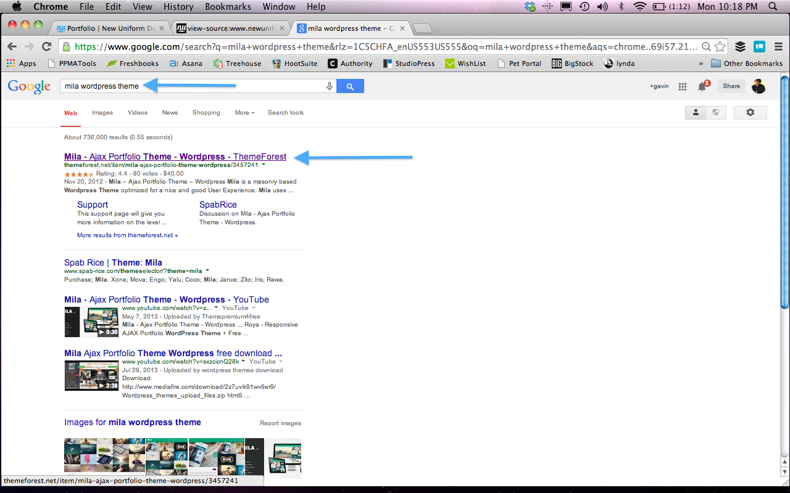Open the Spotlight search magnifier
The width and height of the screenshot is (790, 493).
(773, 7)
